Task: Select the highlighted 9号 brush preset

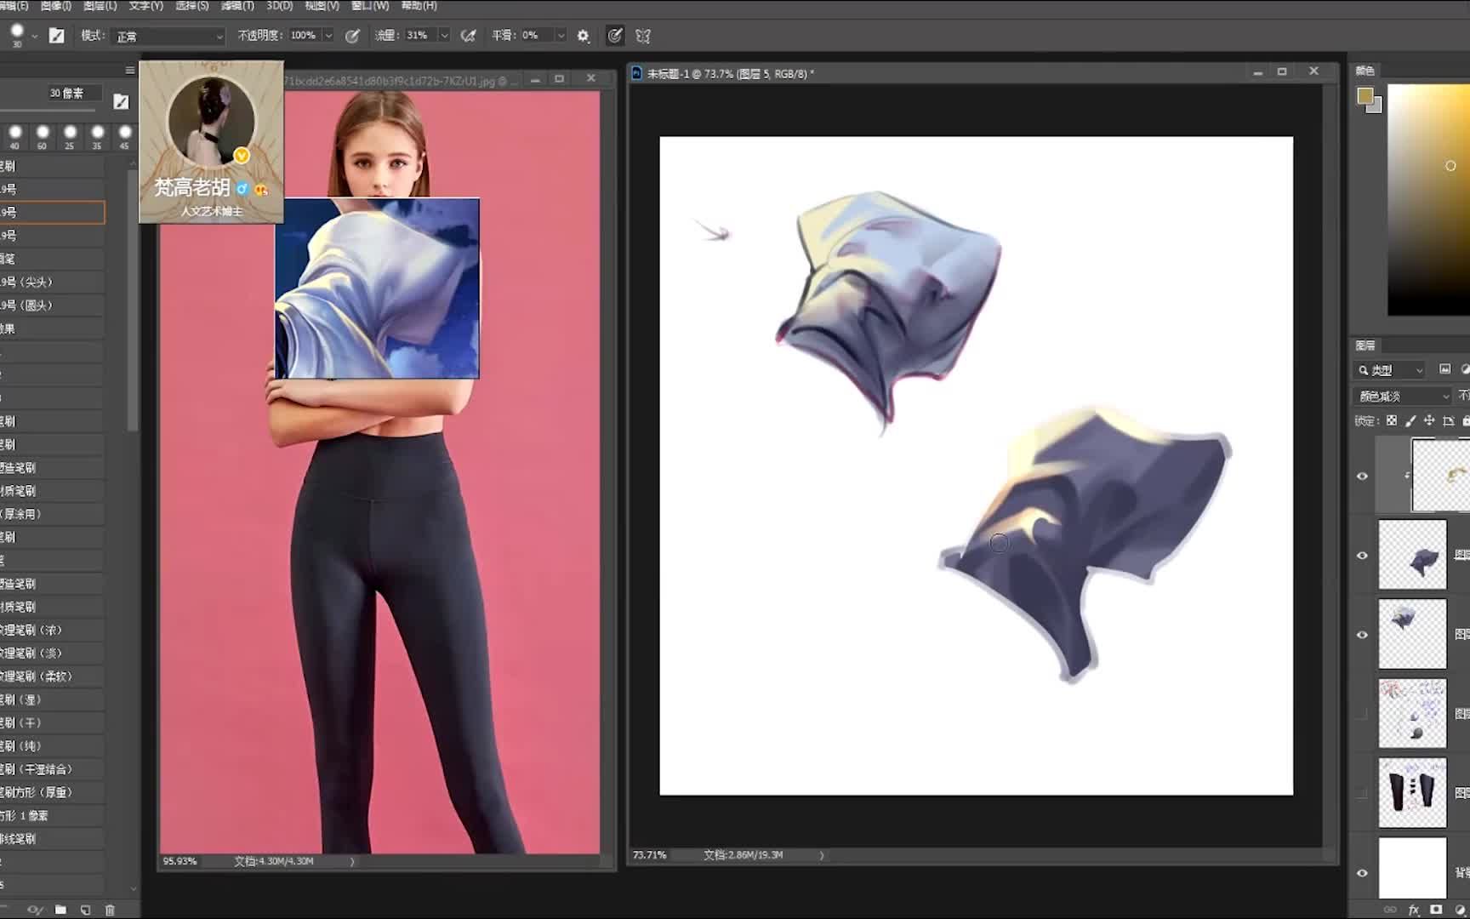Action: [52, 212]
